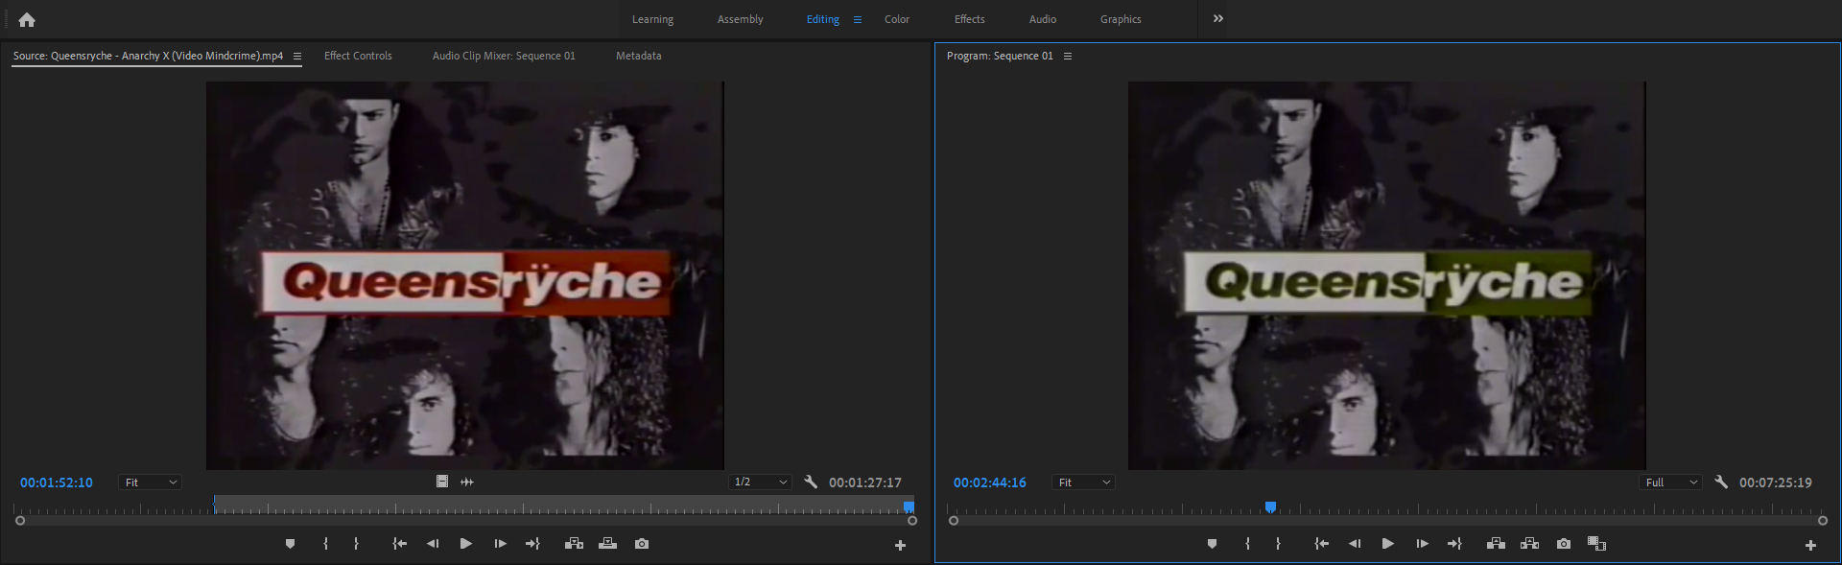Export frame from Source monitor camera icon
This screenshot has height=565, width=1842.
click(642, 544)
